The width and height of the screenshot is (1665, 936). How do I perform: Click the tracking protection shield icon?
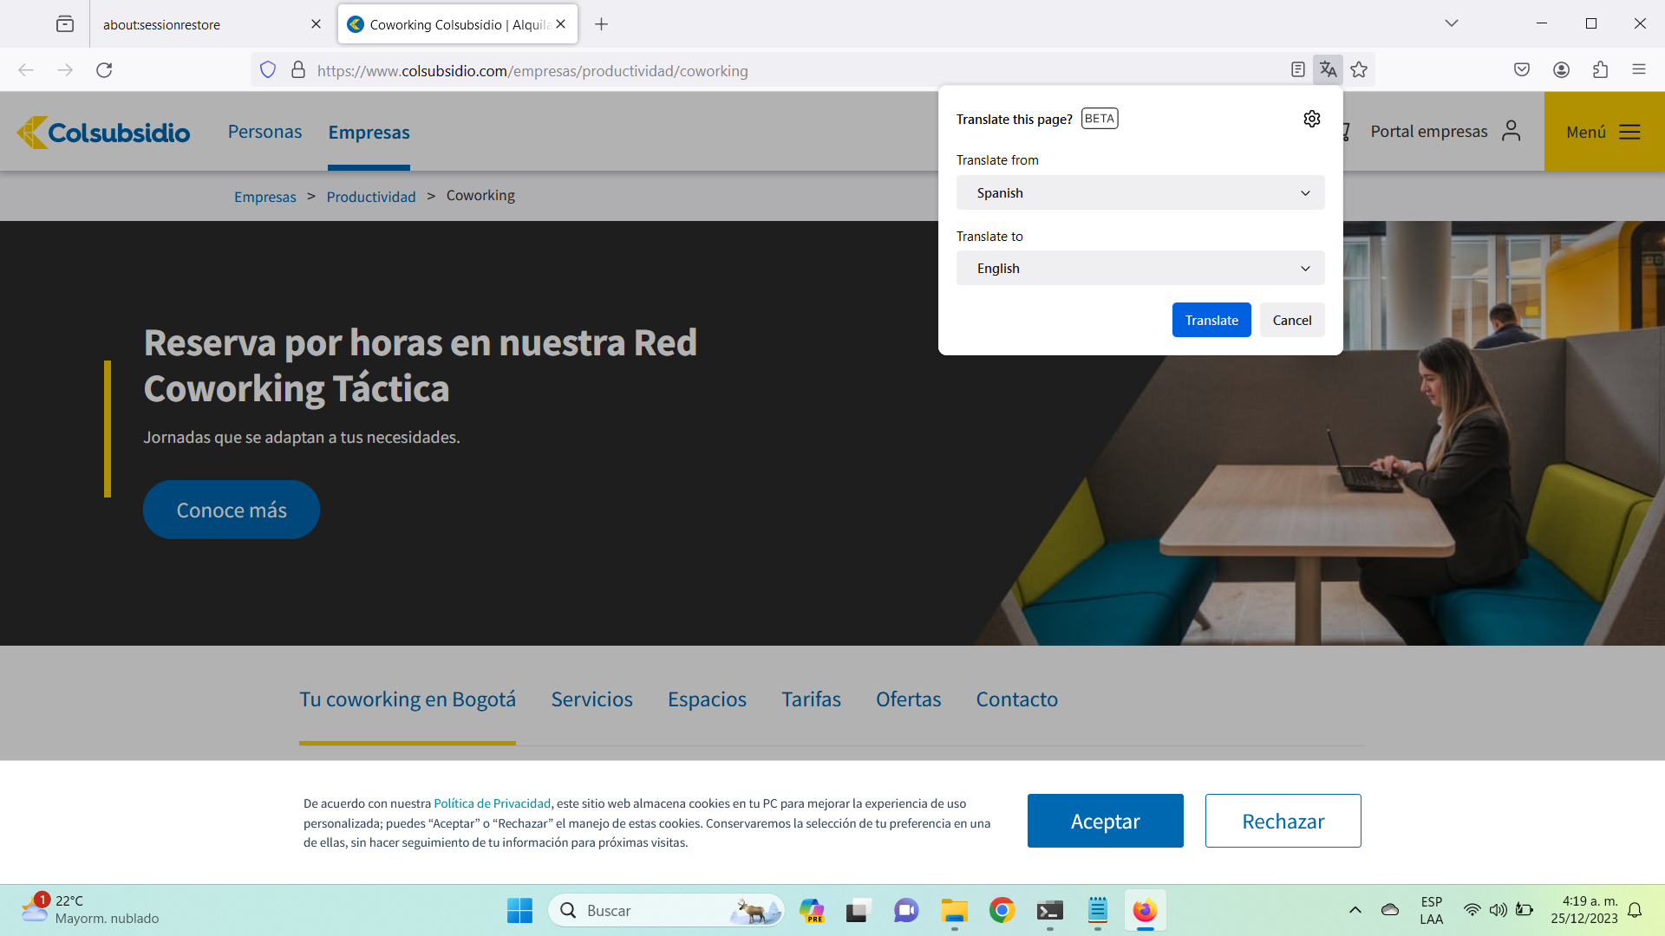pos(268,70)
